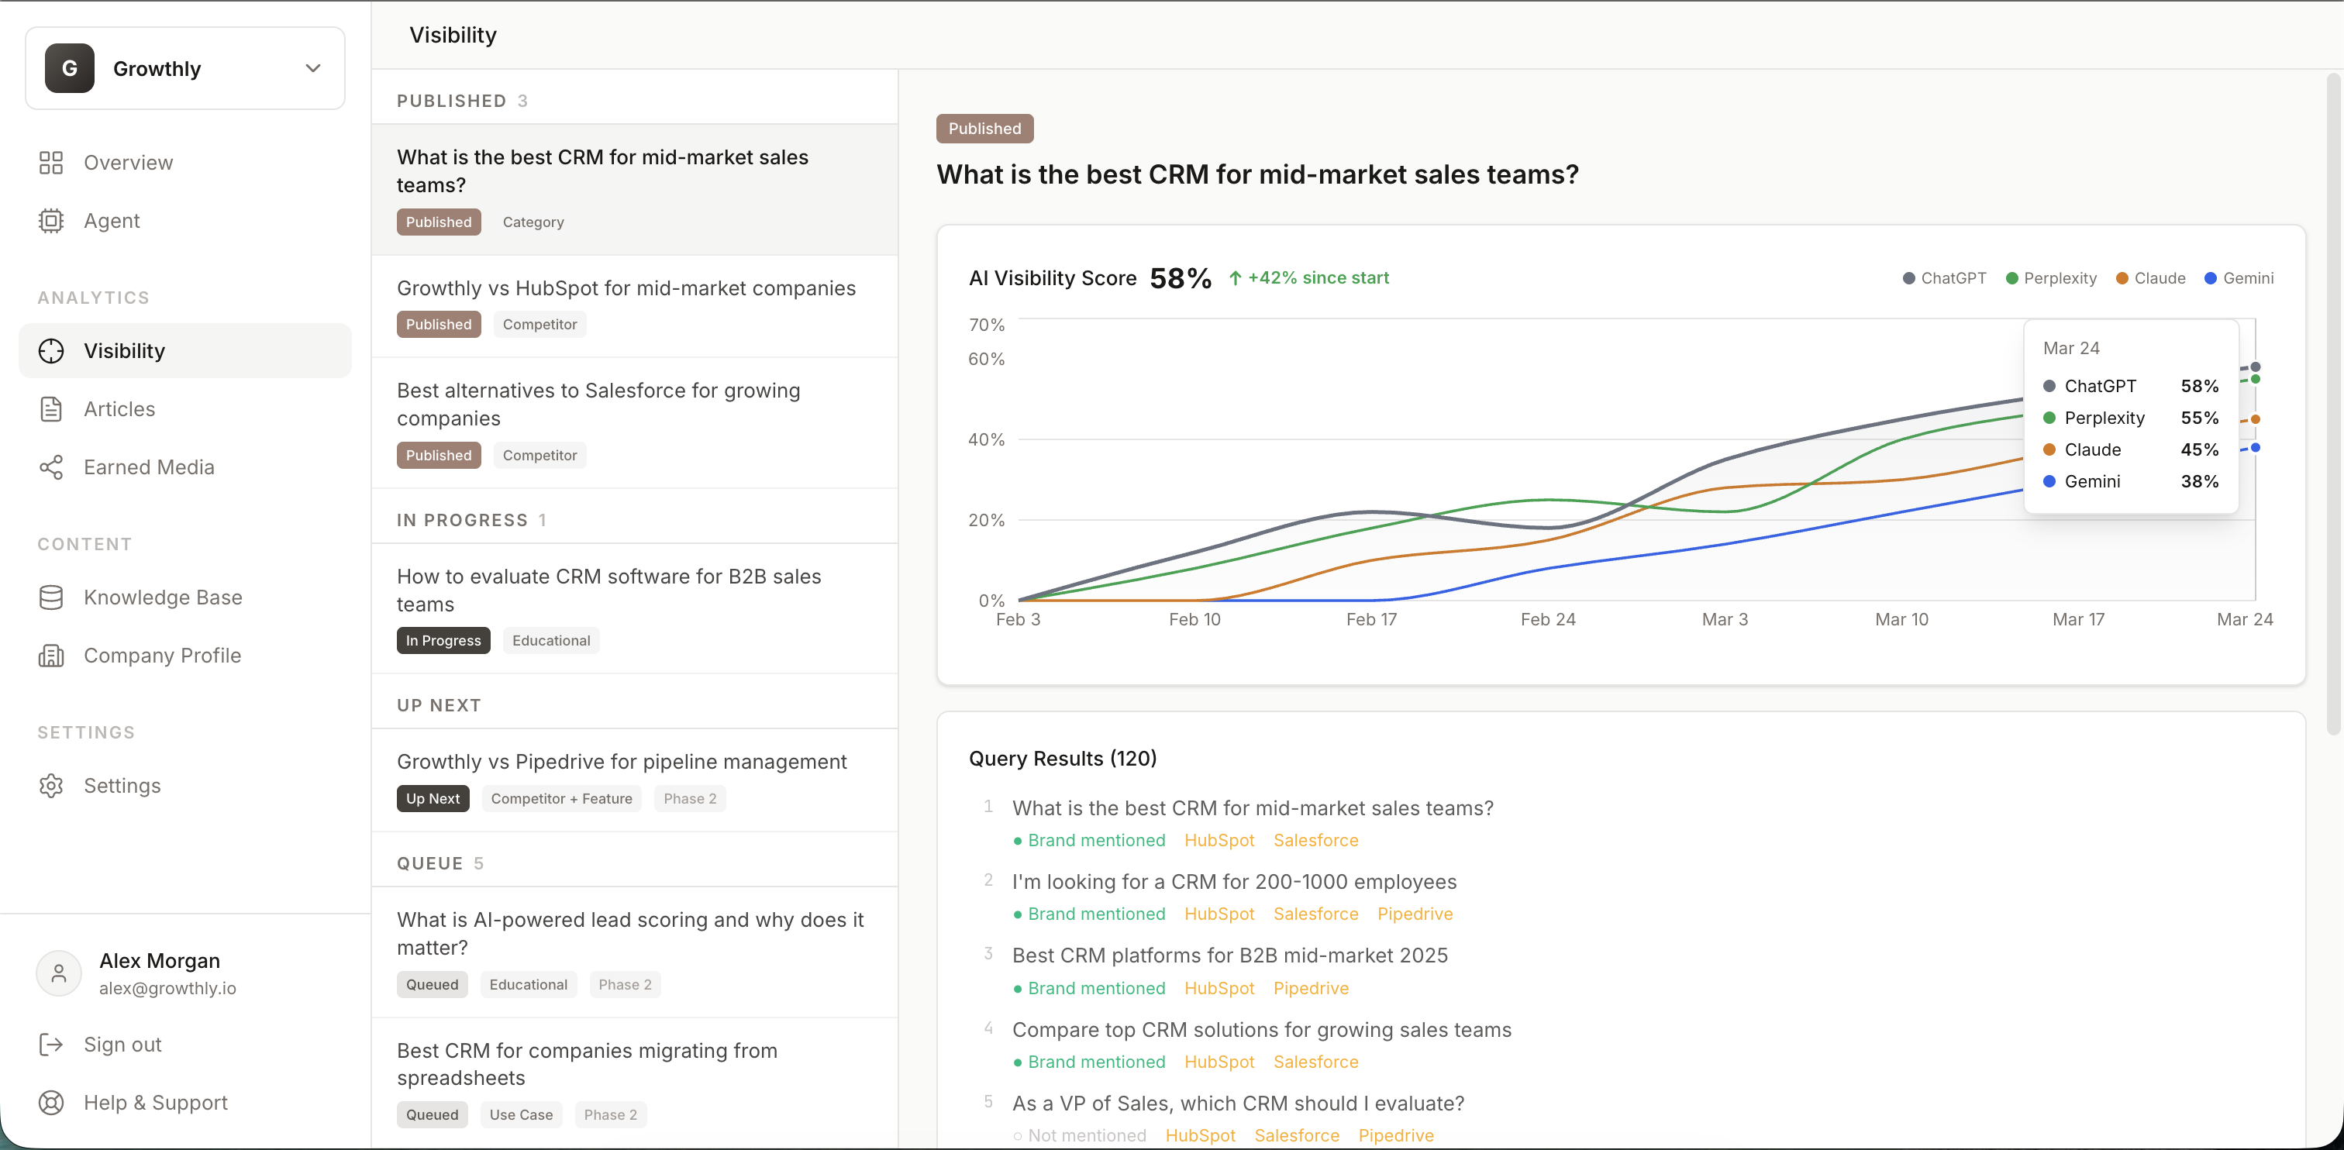
Task: Open Knowledge Base via its database icon
Action: [52, 597]
